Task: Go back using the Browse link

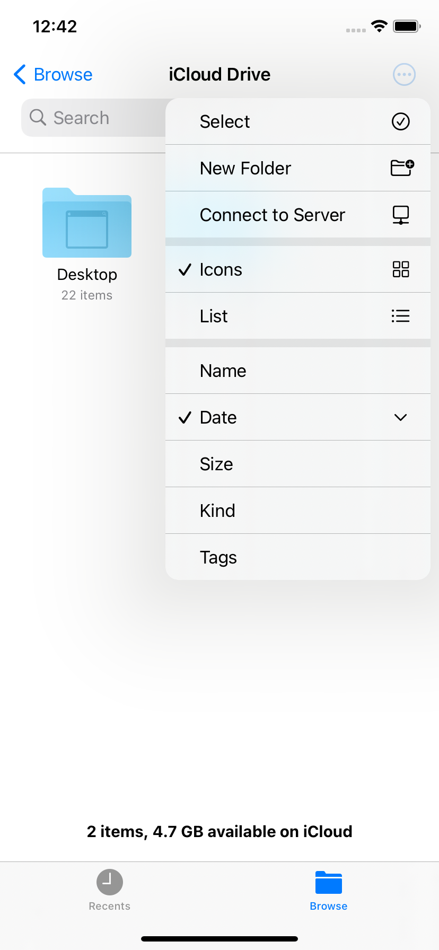Action: (x=52, y=74)
